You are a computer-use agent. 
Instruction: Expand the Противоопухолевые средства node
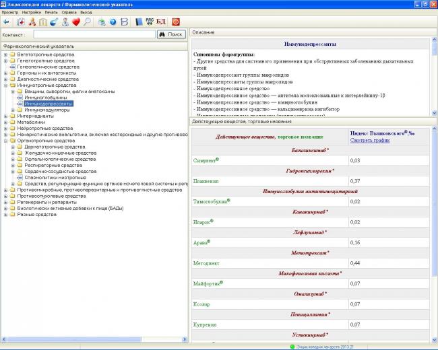pos(5,196)
